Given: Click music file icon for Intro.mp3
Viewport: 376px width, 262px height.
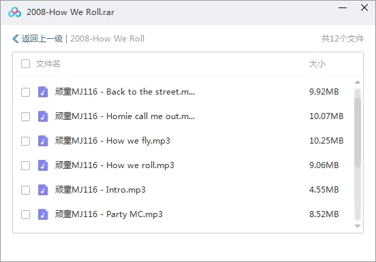Looking at the screenshot, I should coord(43,190).
